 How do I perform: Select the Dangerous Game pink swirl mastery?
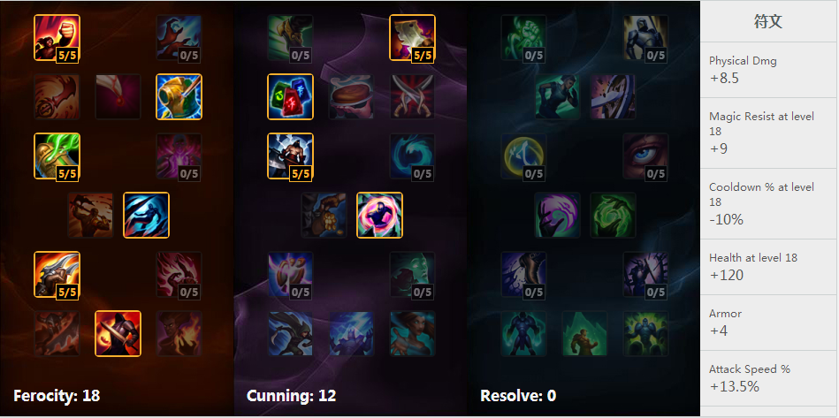click(379, 215)
